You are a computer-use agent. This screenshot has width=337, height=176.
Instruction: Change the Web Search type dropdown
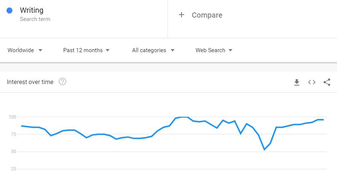click(214, 50)
